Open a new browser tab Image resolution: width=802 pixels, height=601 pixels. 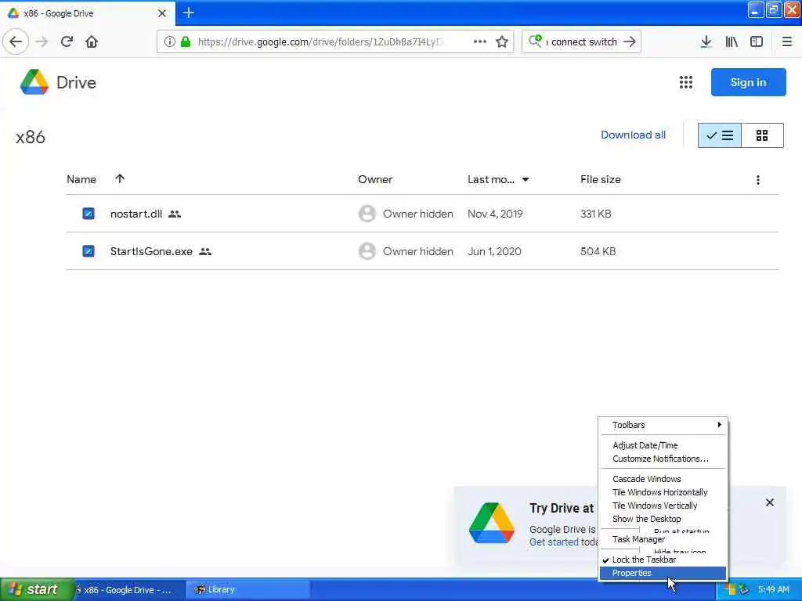click(189, 13)
